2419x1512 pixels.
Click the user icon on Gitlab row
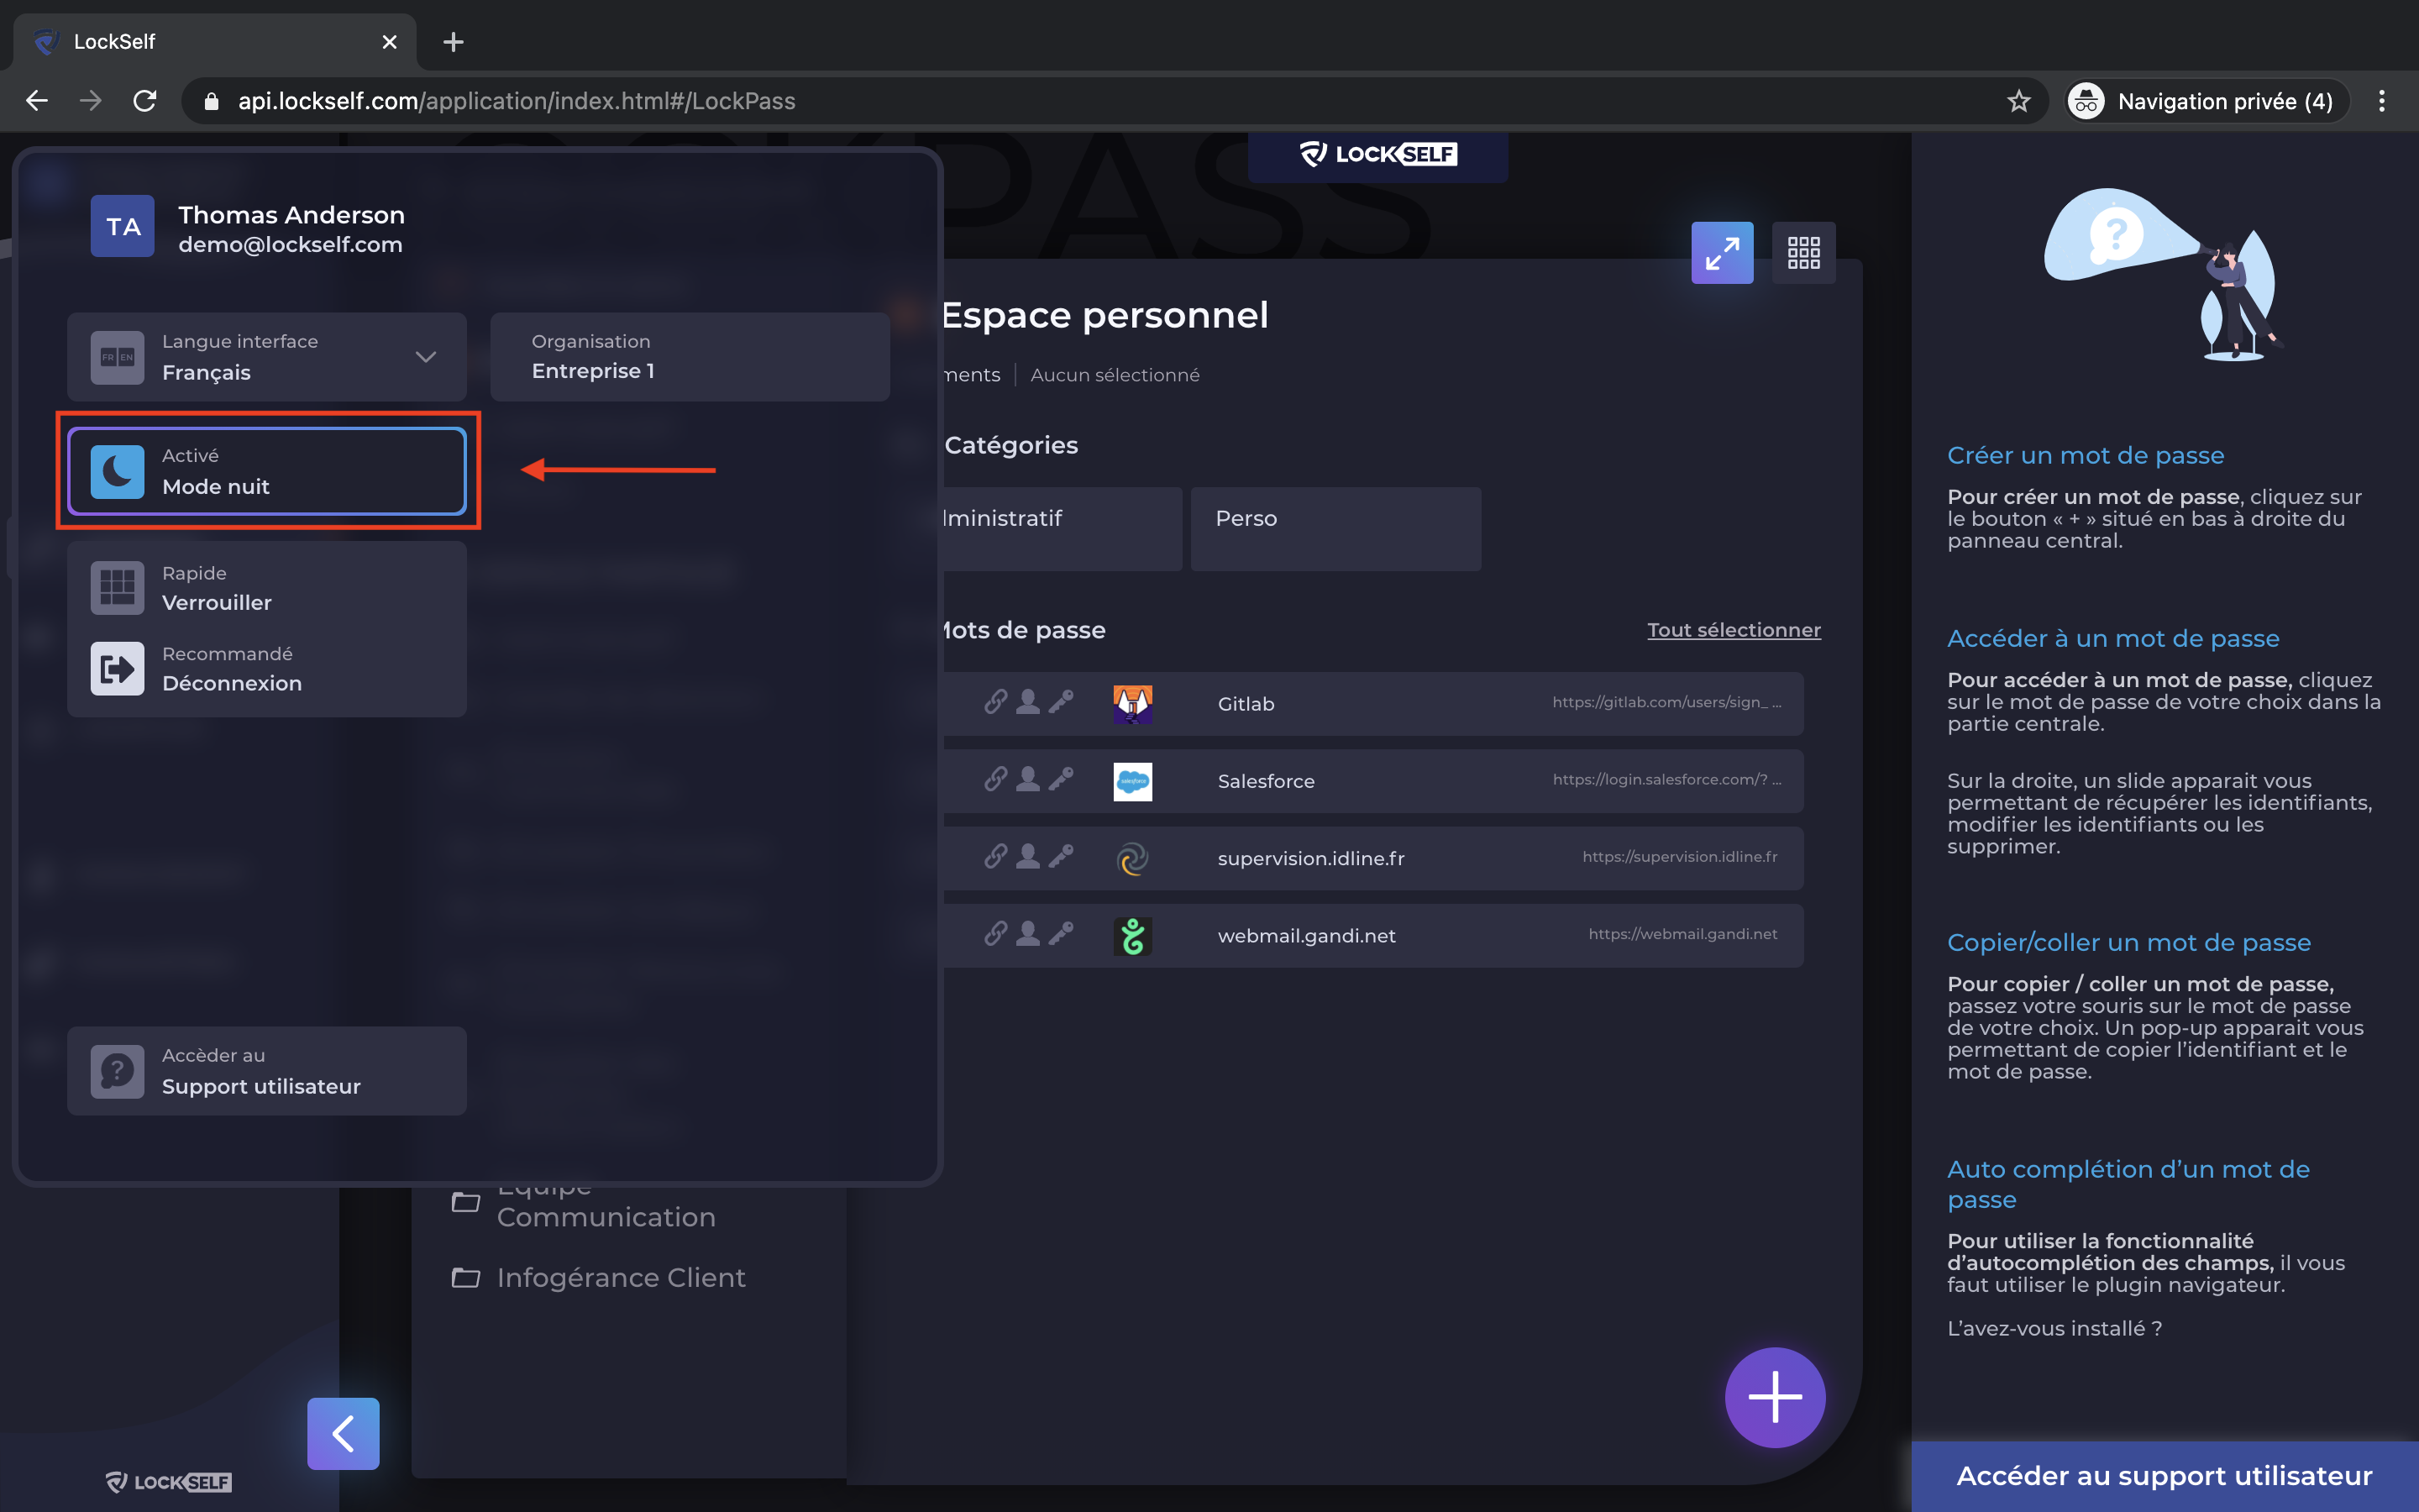[1027, 702]
